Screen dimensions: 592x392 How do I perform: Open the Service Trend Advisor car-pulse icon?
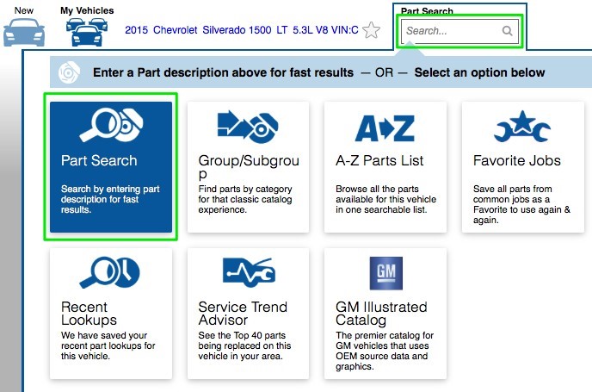coord(249,273)
